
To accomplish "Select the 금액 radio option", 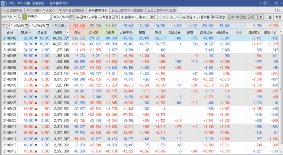I will tap(78, 17).
